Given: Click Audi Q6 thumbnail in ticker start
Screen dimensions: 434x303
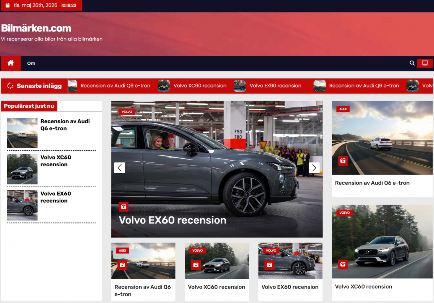Looking at the screenshot, I should tap(73, 86).
